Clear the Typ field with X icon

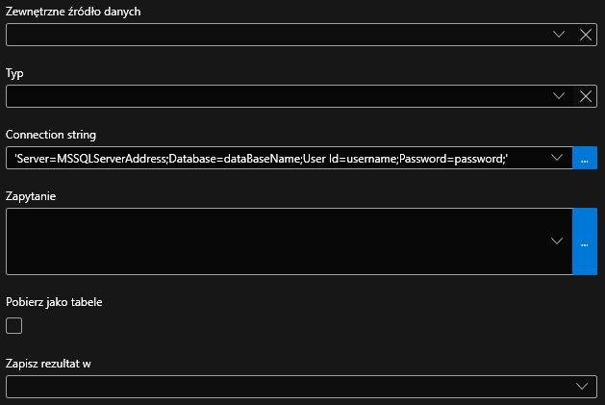[585, 96]
